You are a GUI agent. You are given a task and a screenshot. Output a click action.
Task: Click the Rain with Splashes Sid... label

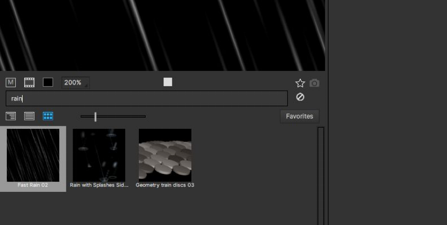pos(99,185)
